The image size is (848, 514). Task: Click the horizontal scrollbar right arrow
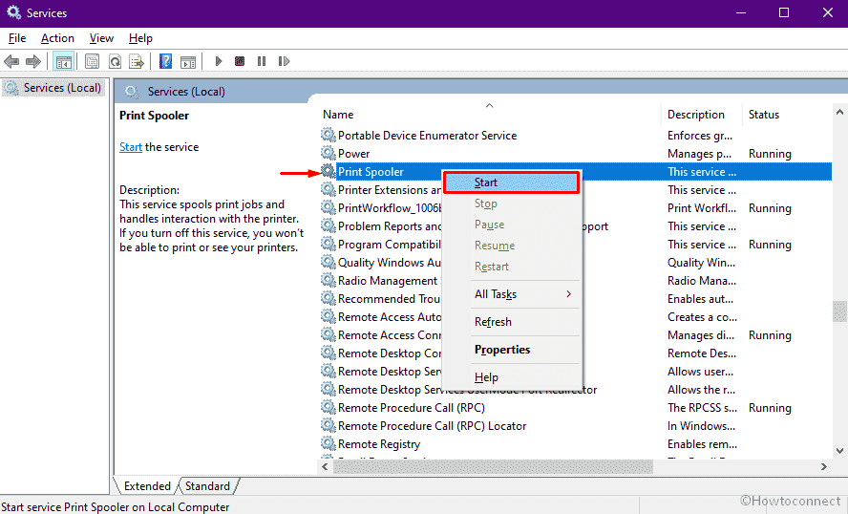tap(824, 466)
